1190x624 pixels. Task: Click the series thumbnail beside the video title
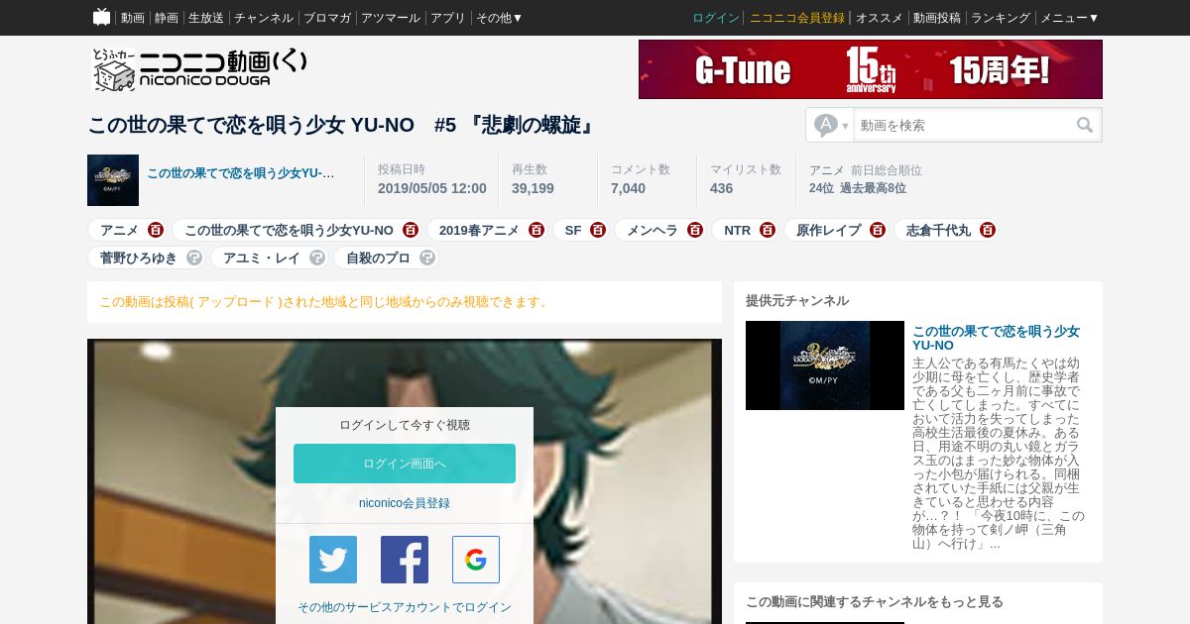[x=113, y=180]
